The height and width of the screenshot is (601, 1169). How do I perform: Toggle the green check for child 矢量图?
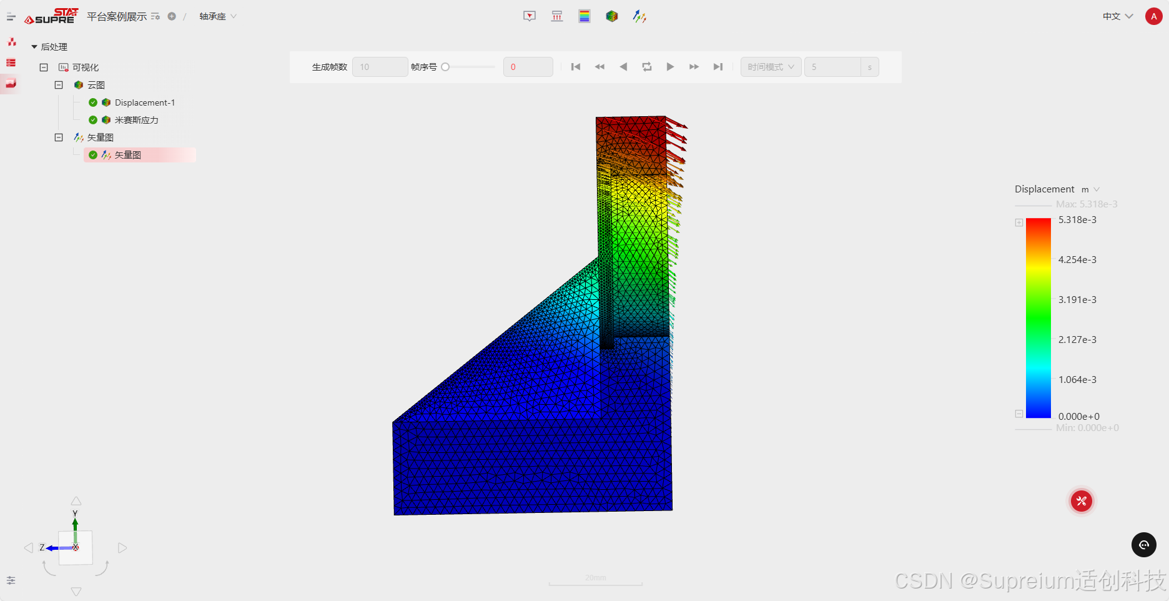pyautogui.click(x=93, y=155)
